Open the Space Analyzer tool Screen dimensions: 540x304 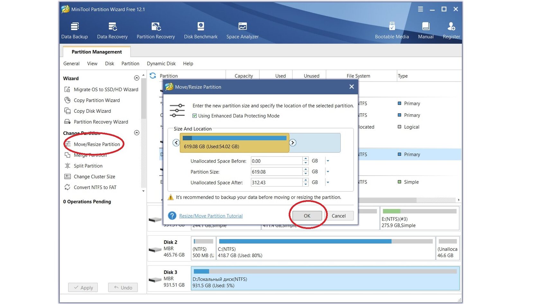coord(242,30)
